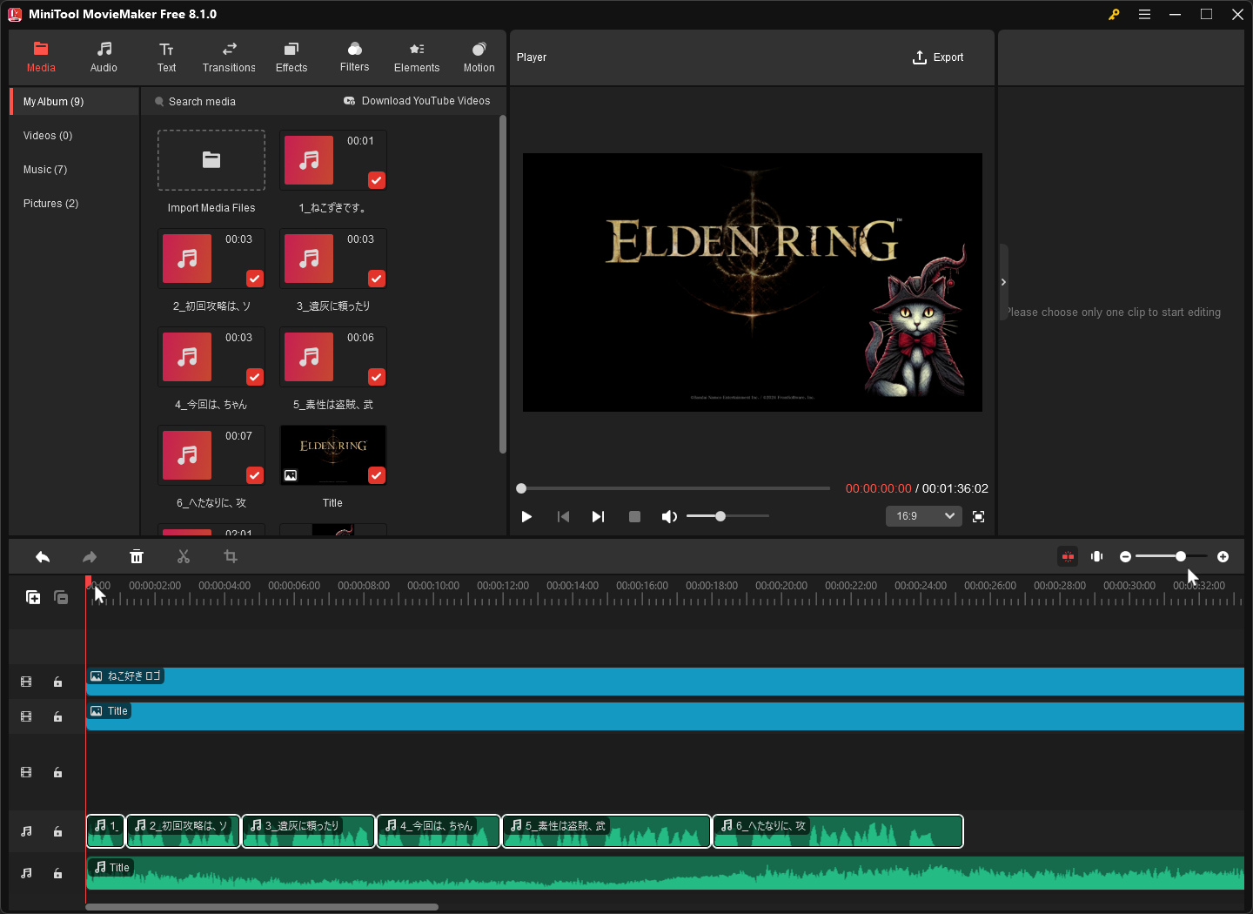Toggle checkmark on 3_ audio clip thumbnail
The height and width of the screenshot is (914, 1253).
[x=377, y=279]
